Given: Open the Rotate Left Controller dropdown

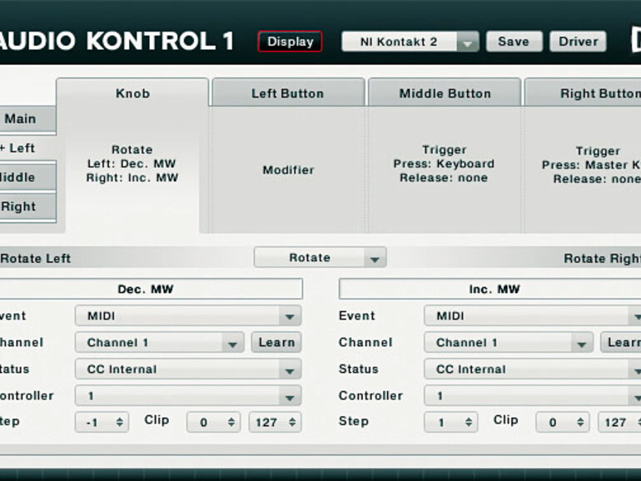Looking at the screenshot, I should click(x=188, y=396).
